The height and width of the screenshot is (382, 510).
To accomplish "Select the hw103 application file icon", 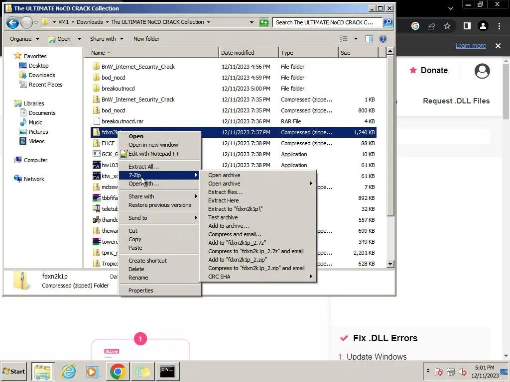I will (x=96, y=165).
